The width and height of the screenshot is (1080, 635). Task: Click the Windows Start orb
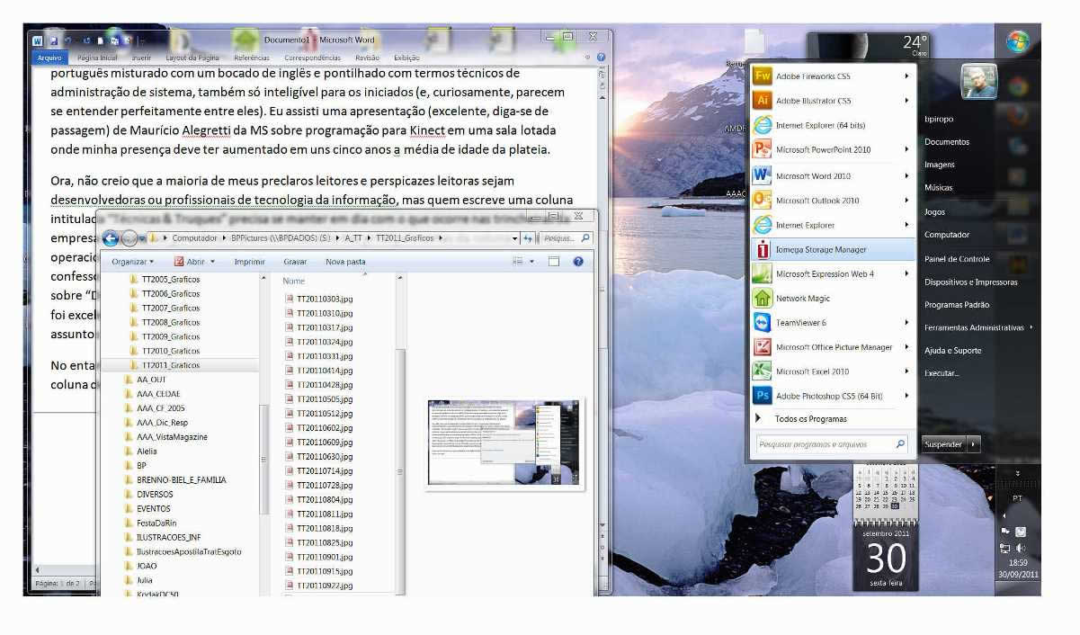tap(1018, 42)
